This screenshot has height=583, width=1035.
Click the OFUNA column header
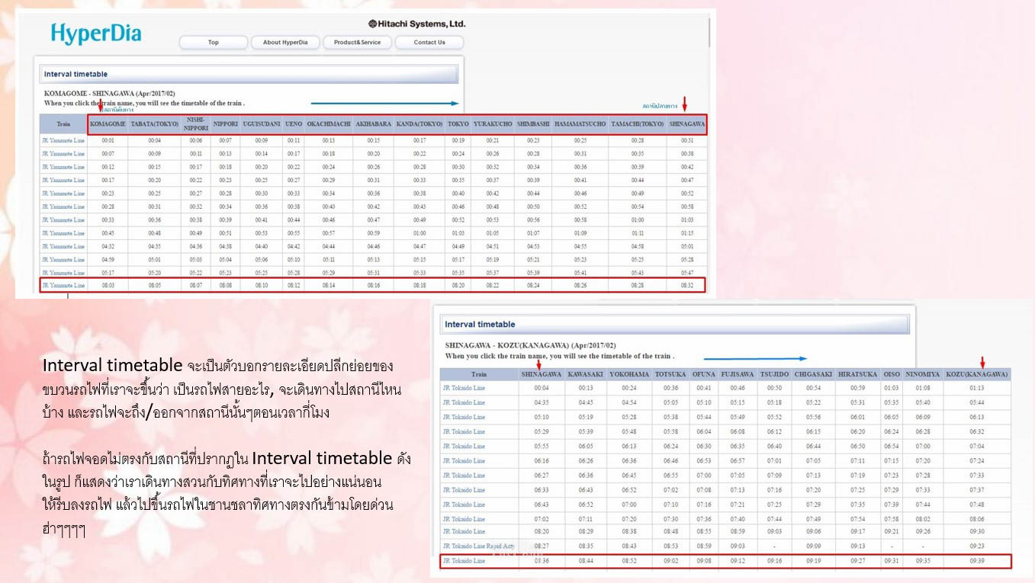(704, 374)
